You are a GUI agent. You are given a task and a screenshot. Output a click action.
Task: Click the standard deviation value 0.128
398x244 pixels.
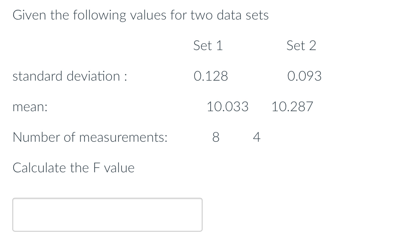pyautogui.click(x=211, y=76)
